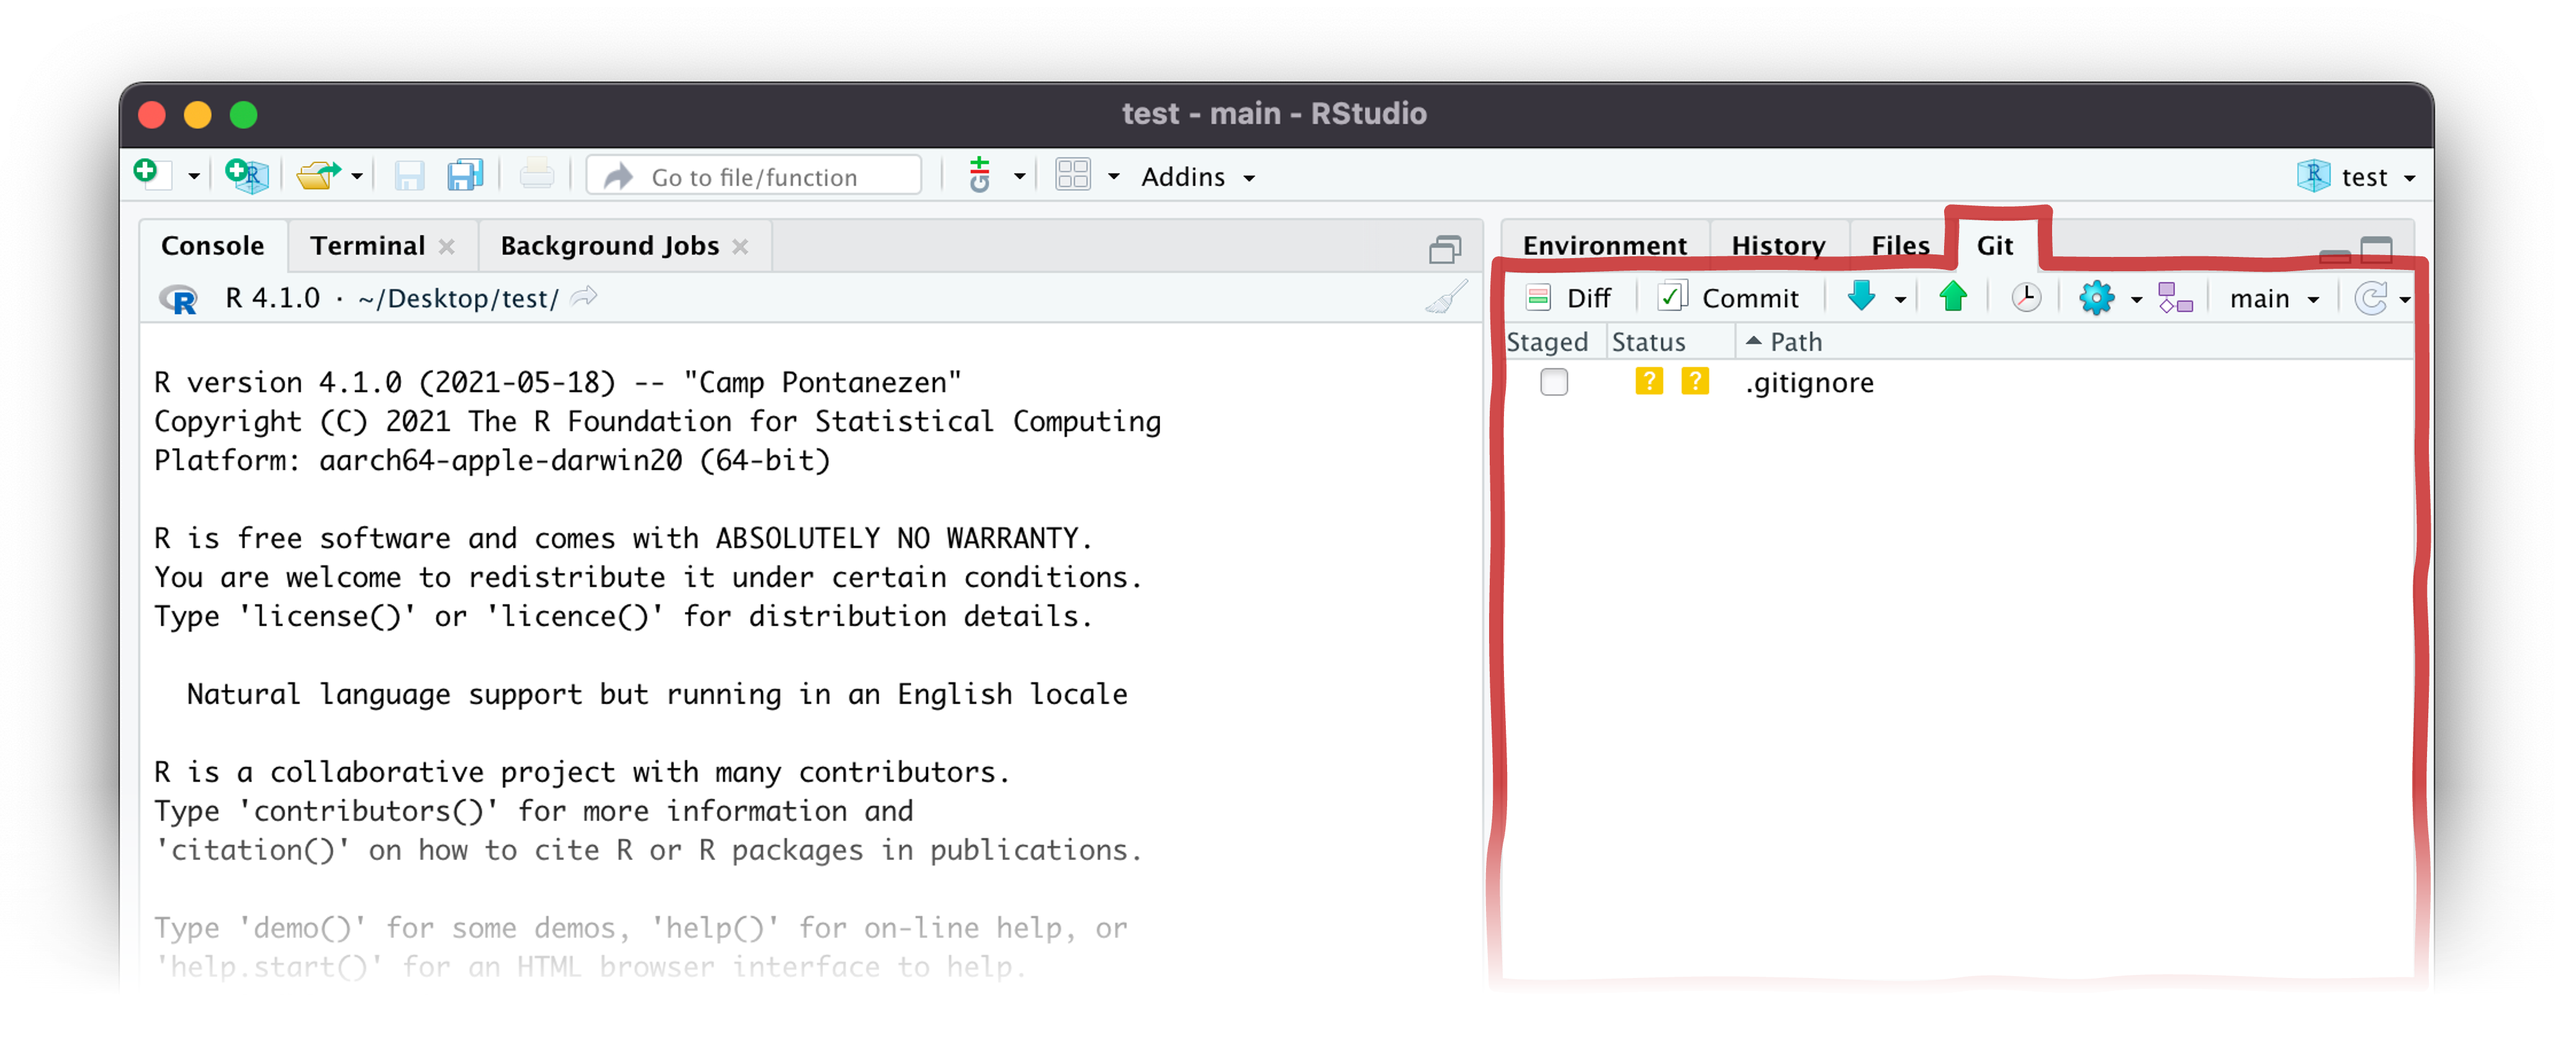Click the Open File folder icon
This screenshot has width=2576, height=1045.
(x=319, y=175)
